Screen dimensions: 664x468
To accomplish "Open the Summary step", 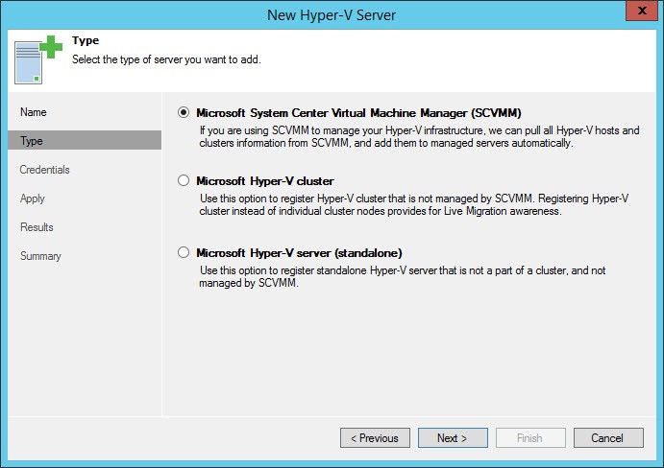I will [x=40, y=256].
